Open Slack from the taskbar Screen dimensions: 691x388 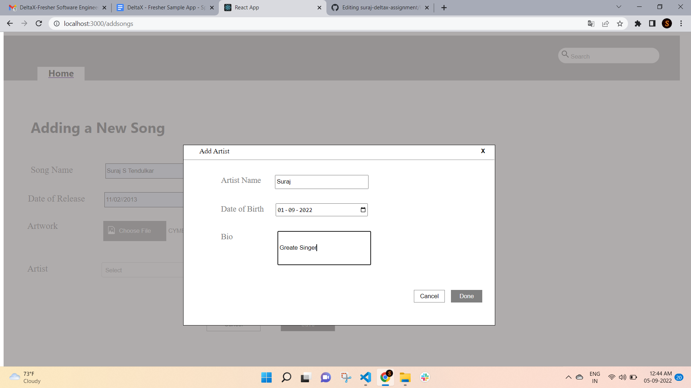click(425, 377)
